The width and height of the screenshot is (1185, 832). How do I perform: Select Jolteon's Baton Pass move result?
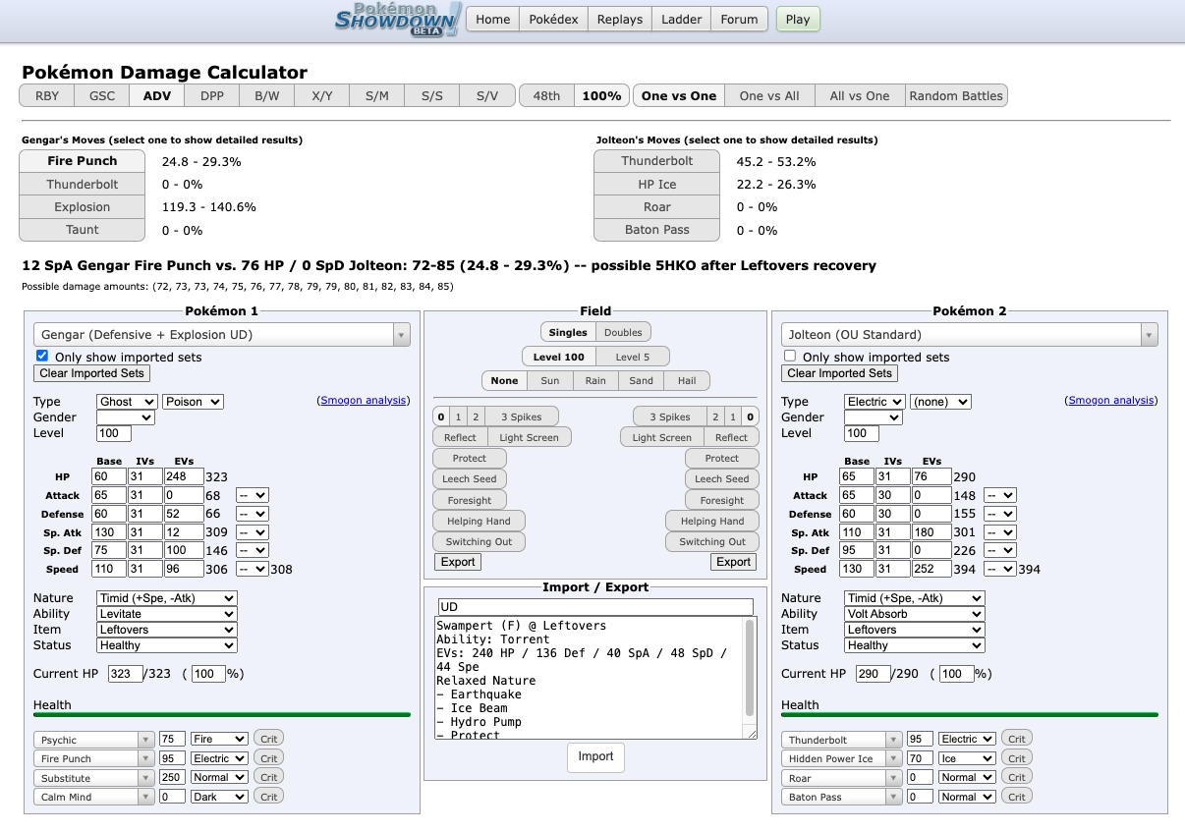click(657, 229)
